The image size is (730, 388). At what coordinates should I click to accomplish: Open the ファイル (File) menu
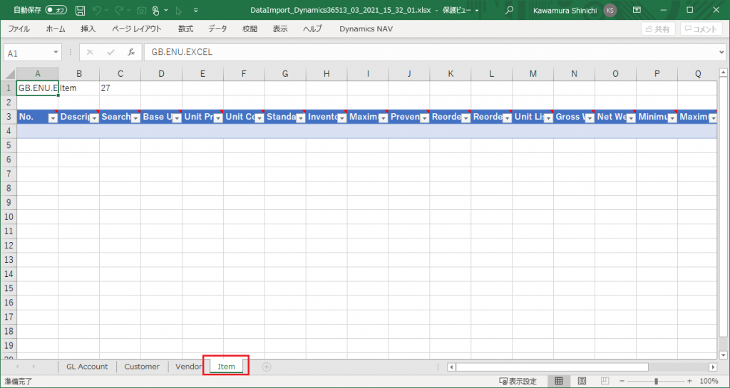coord(19,29)
